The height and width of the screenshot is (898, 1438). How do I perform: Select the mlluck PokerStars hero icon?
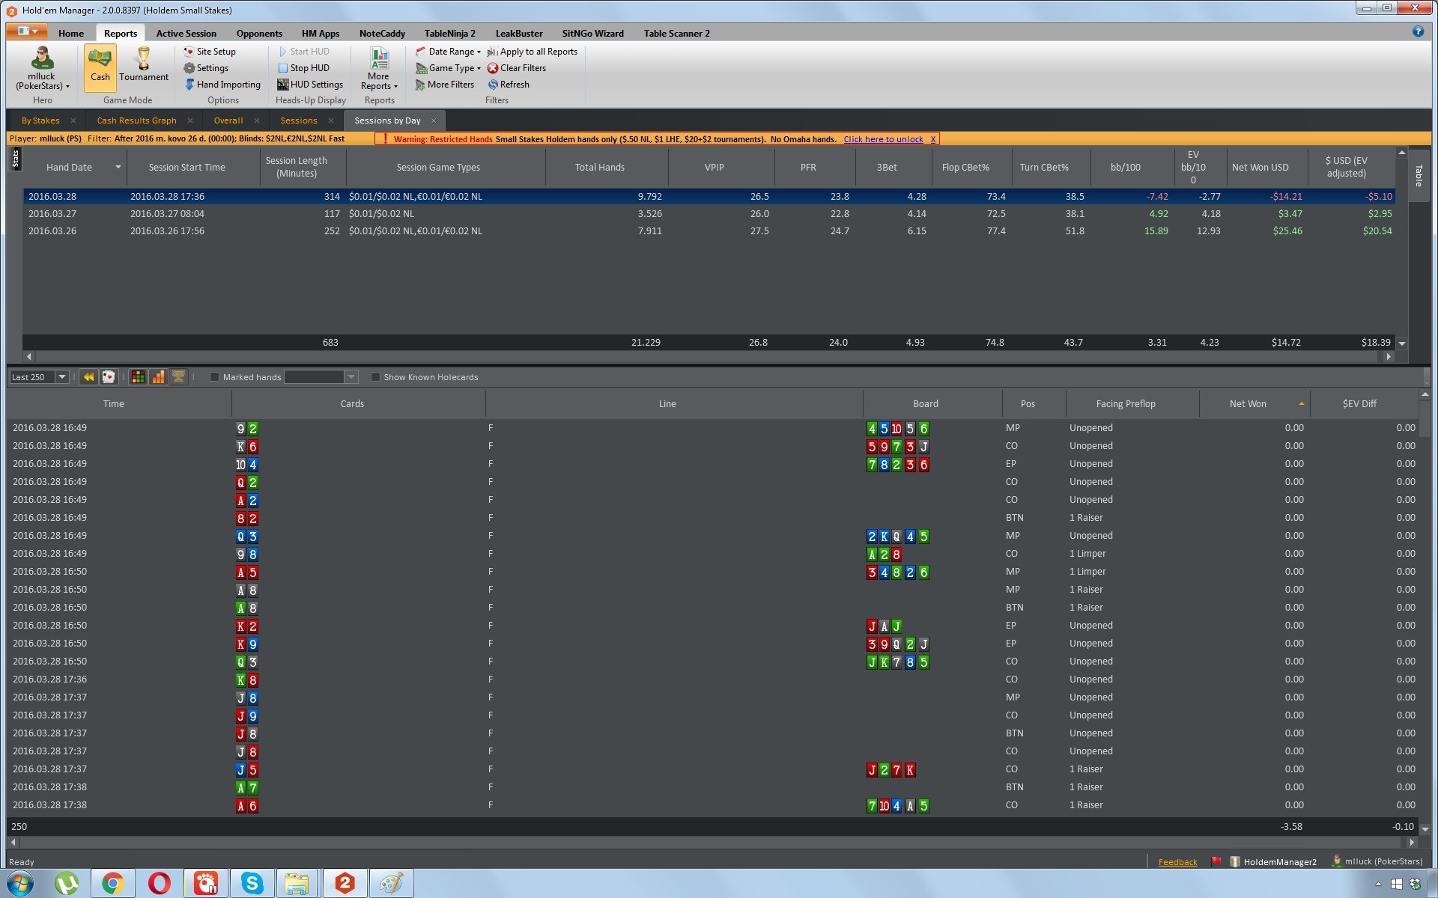(x=42, y=67)
